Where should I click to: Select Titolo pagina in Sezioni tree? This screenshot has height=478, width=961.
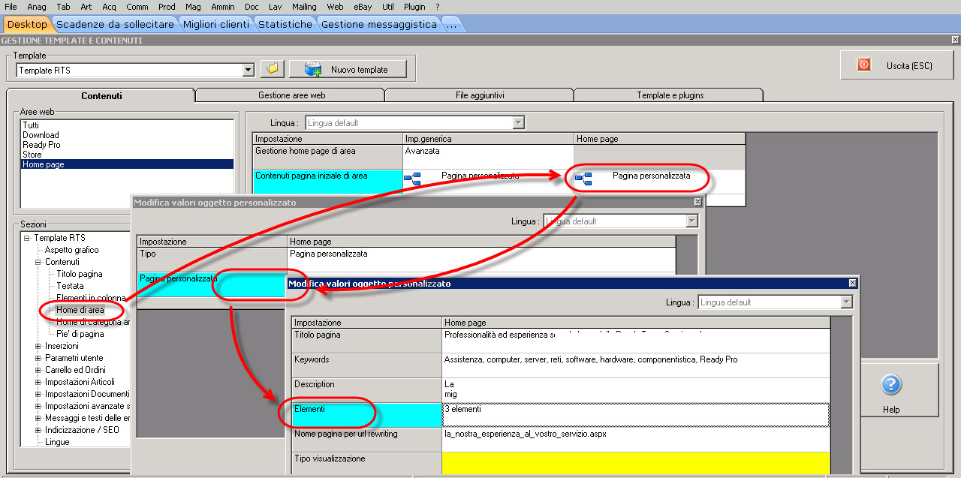(80, 274)
